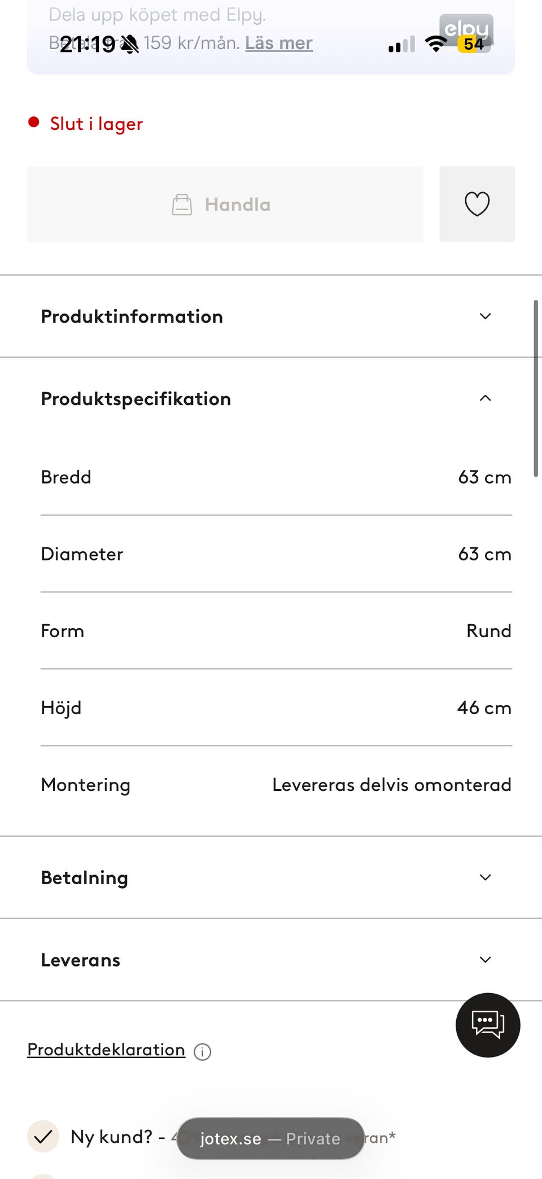Tap the shopping bag icon on Handla
This screenshot has height=1179, width=542.
pyautogui.click(x=182, y=205)
